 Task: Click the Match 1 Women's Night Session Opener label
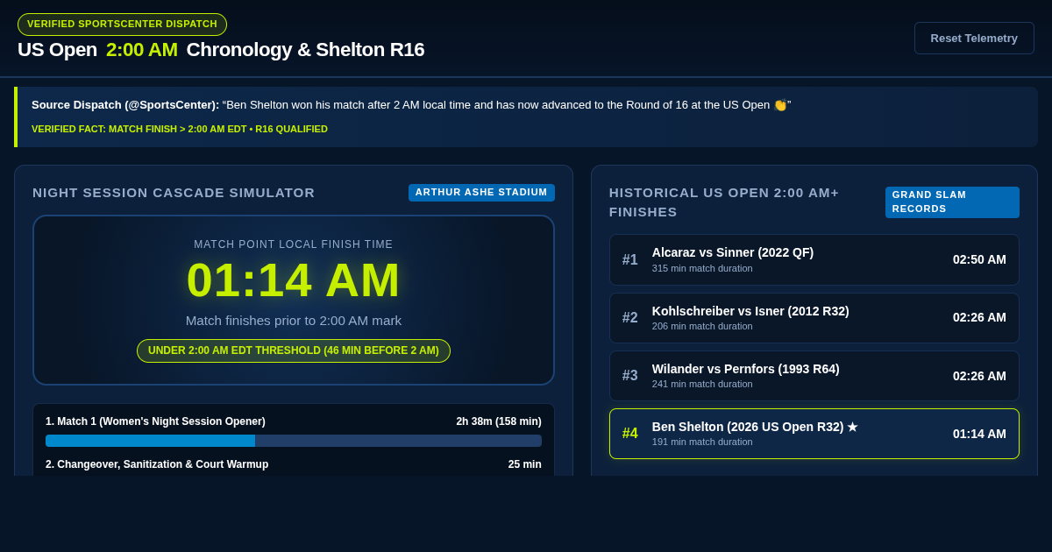point(155,421)
